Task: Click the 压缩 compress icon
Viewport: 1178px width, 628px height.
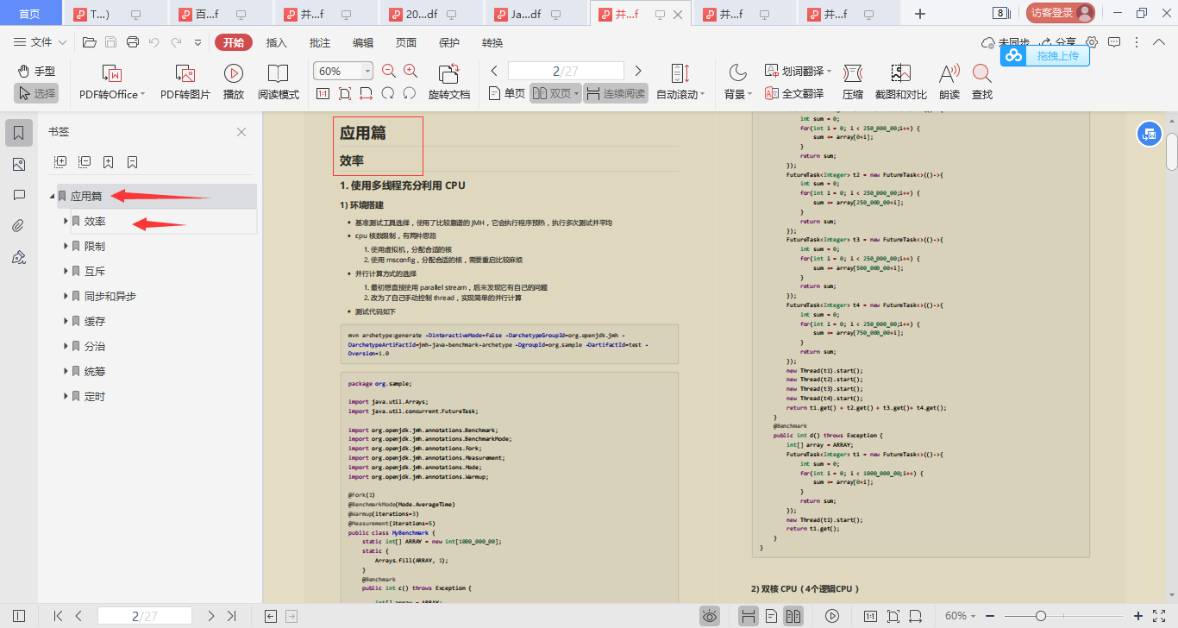Action: coord(852,73)
